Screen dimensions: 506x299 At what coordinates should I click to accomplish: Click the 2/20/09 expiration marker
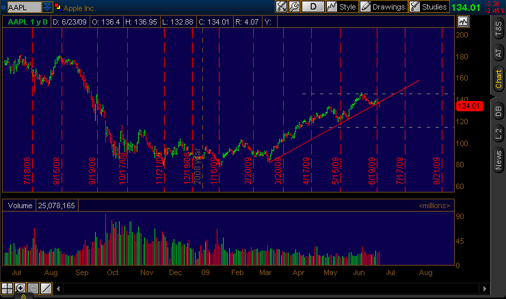(248, 171)
